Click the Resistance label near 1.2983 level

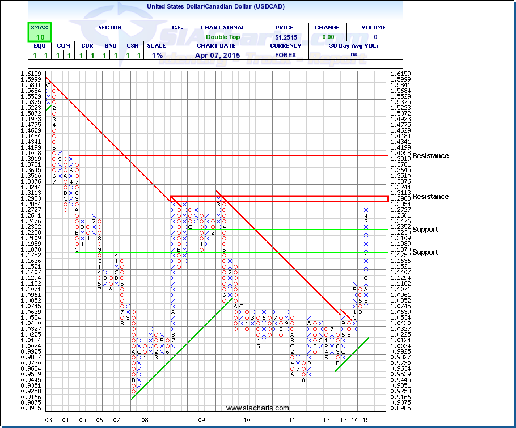pos(430,197)
